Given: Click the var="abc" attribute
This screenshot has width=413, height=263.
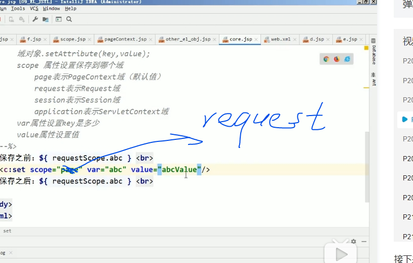Looking at the screenshot, I should coord(107,170).
